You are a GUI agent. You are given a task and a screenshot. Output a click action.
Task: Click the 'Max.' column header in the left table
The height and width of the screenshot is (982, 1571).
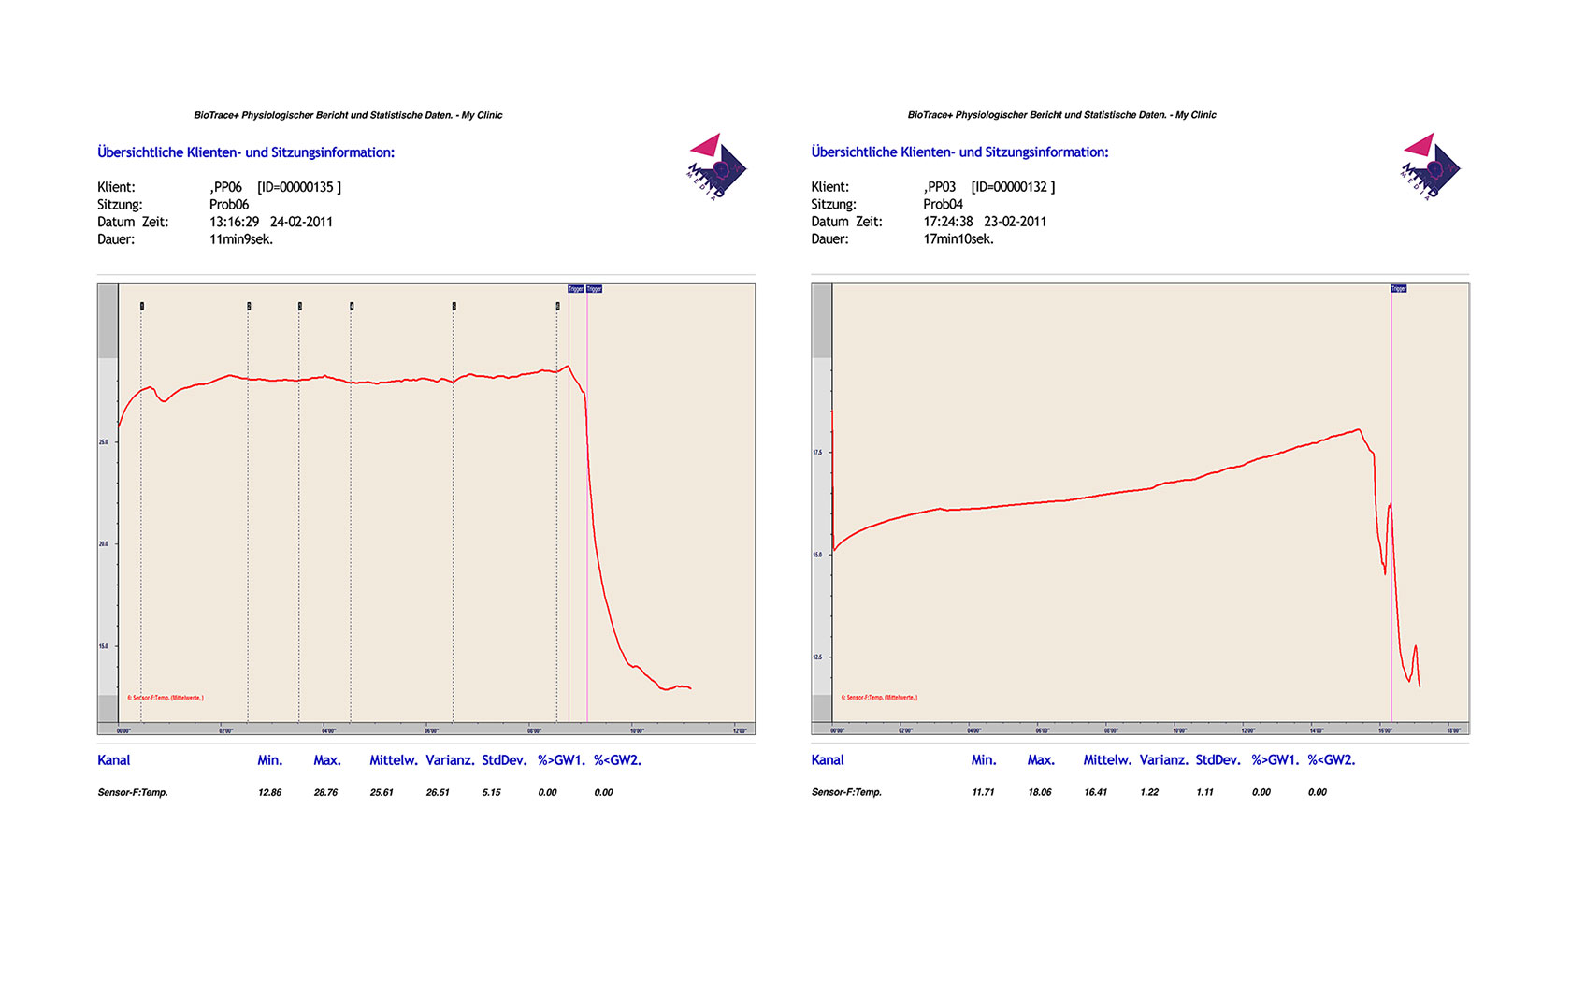point(327,760)
